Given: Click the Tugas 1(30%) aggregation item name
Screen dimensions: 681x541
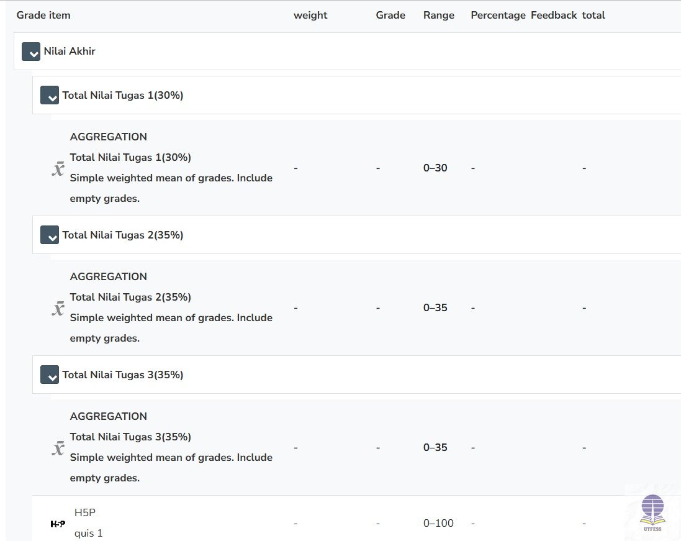Looking at the screenshot, I should pos(130,157).
